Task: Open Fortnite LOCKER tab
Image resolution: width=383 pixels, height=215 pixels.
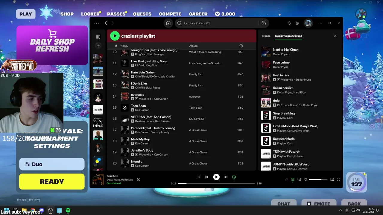Action: [90, 14]
